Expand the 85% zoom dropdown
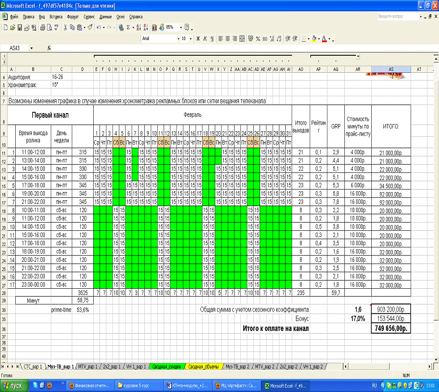Image resolution: width=439 pixels, height=392 pixels. [181, 27]
